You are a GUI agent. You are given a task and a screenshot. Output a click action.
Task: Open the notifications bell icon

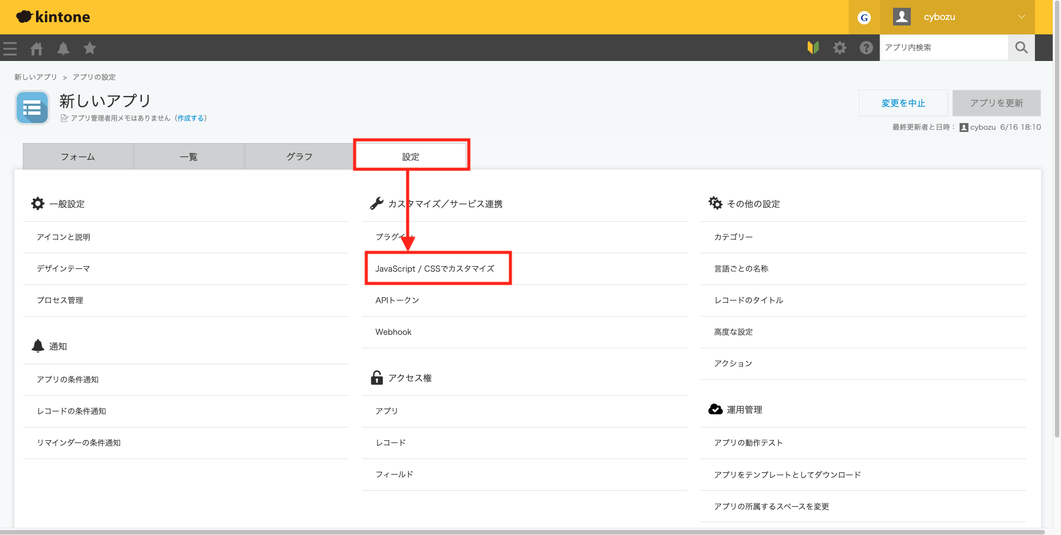[x=63, y=49]
